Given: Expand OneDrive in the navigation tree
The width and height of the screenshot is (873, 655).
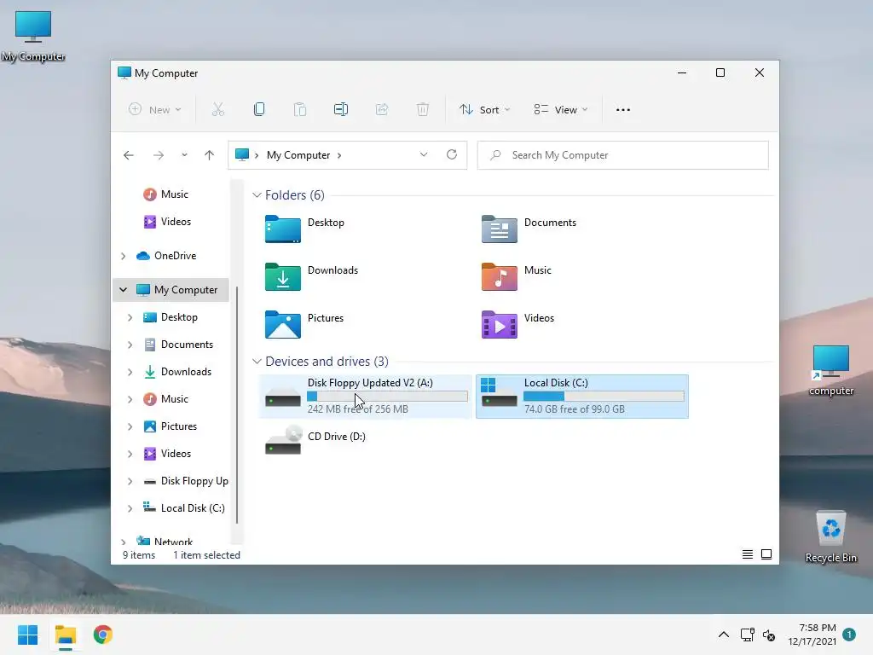Looking at the screenshot, I should point(123,256).
